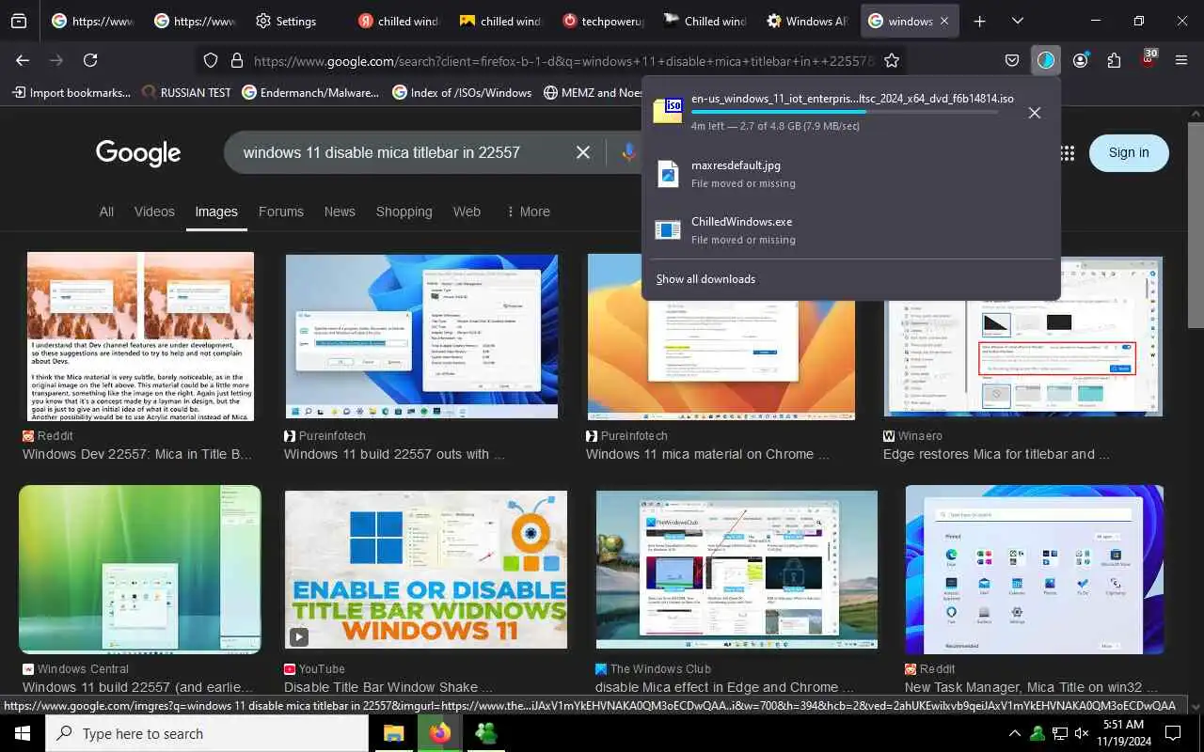Switch to All results tab
The width and height of the screenshot is (1204, 752).
[x=106, y=211]
